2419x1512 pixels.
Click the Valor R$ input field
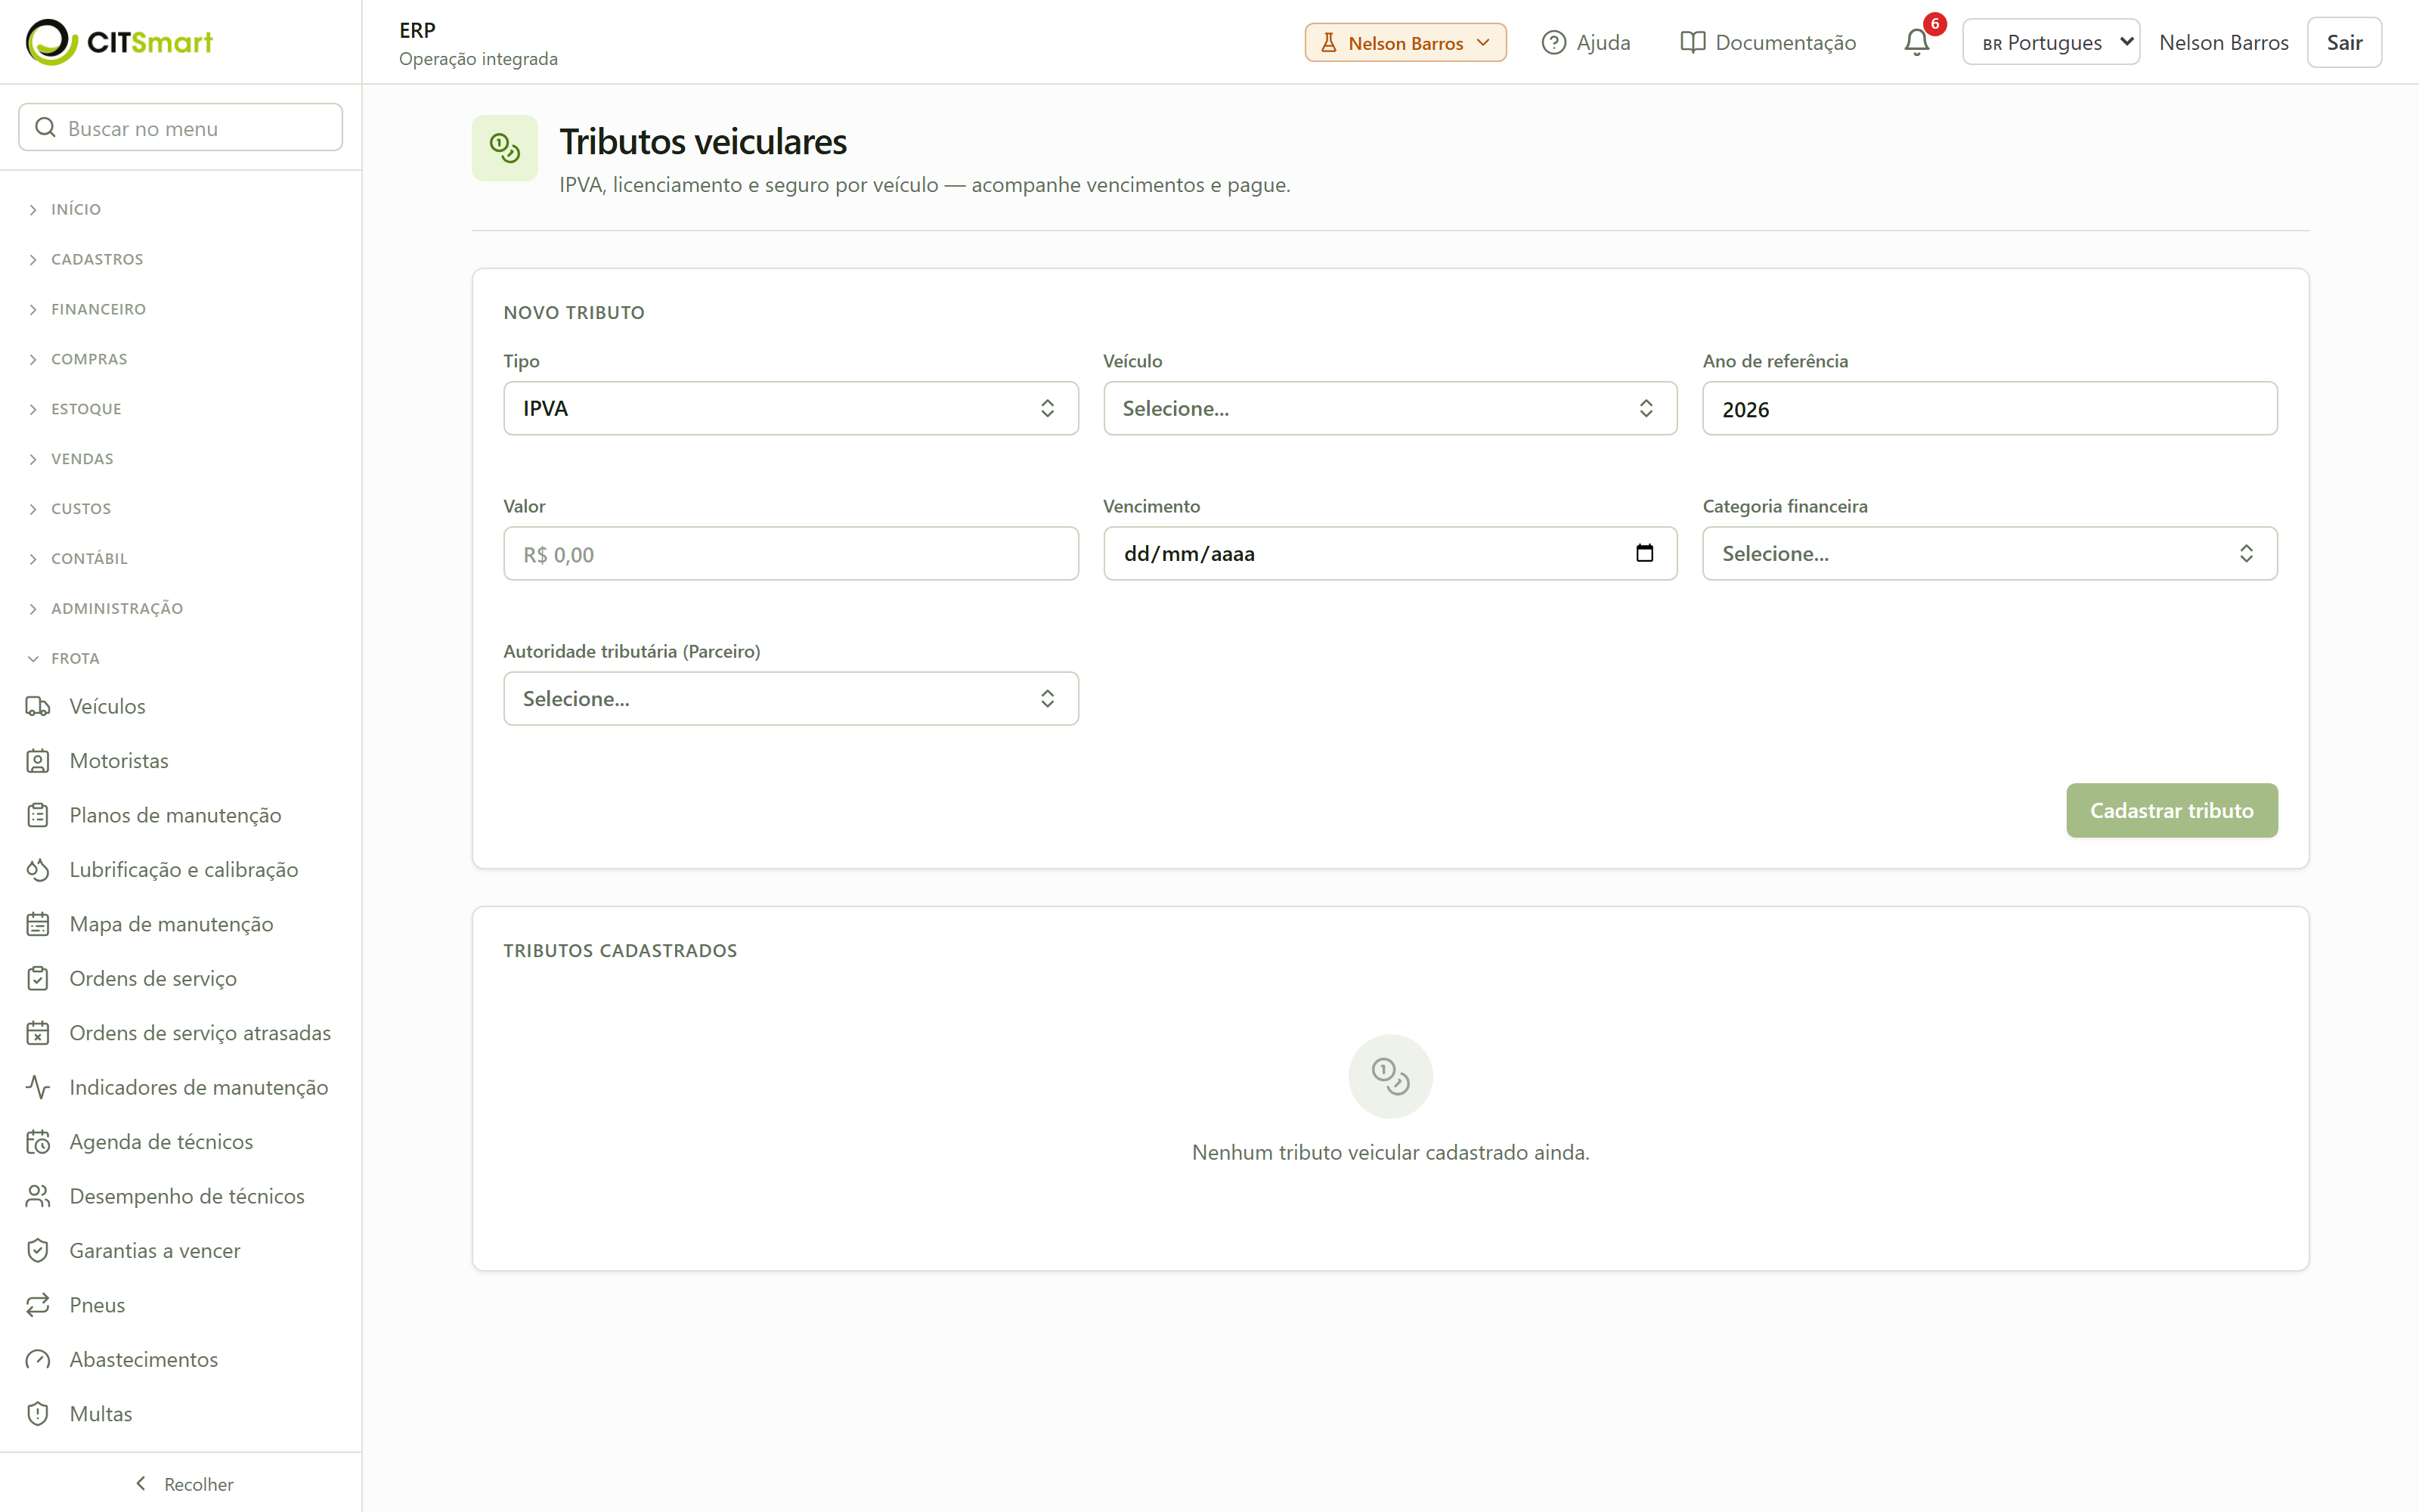pyautogui.click(x=791, y=553)
